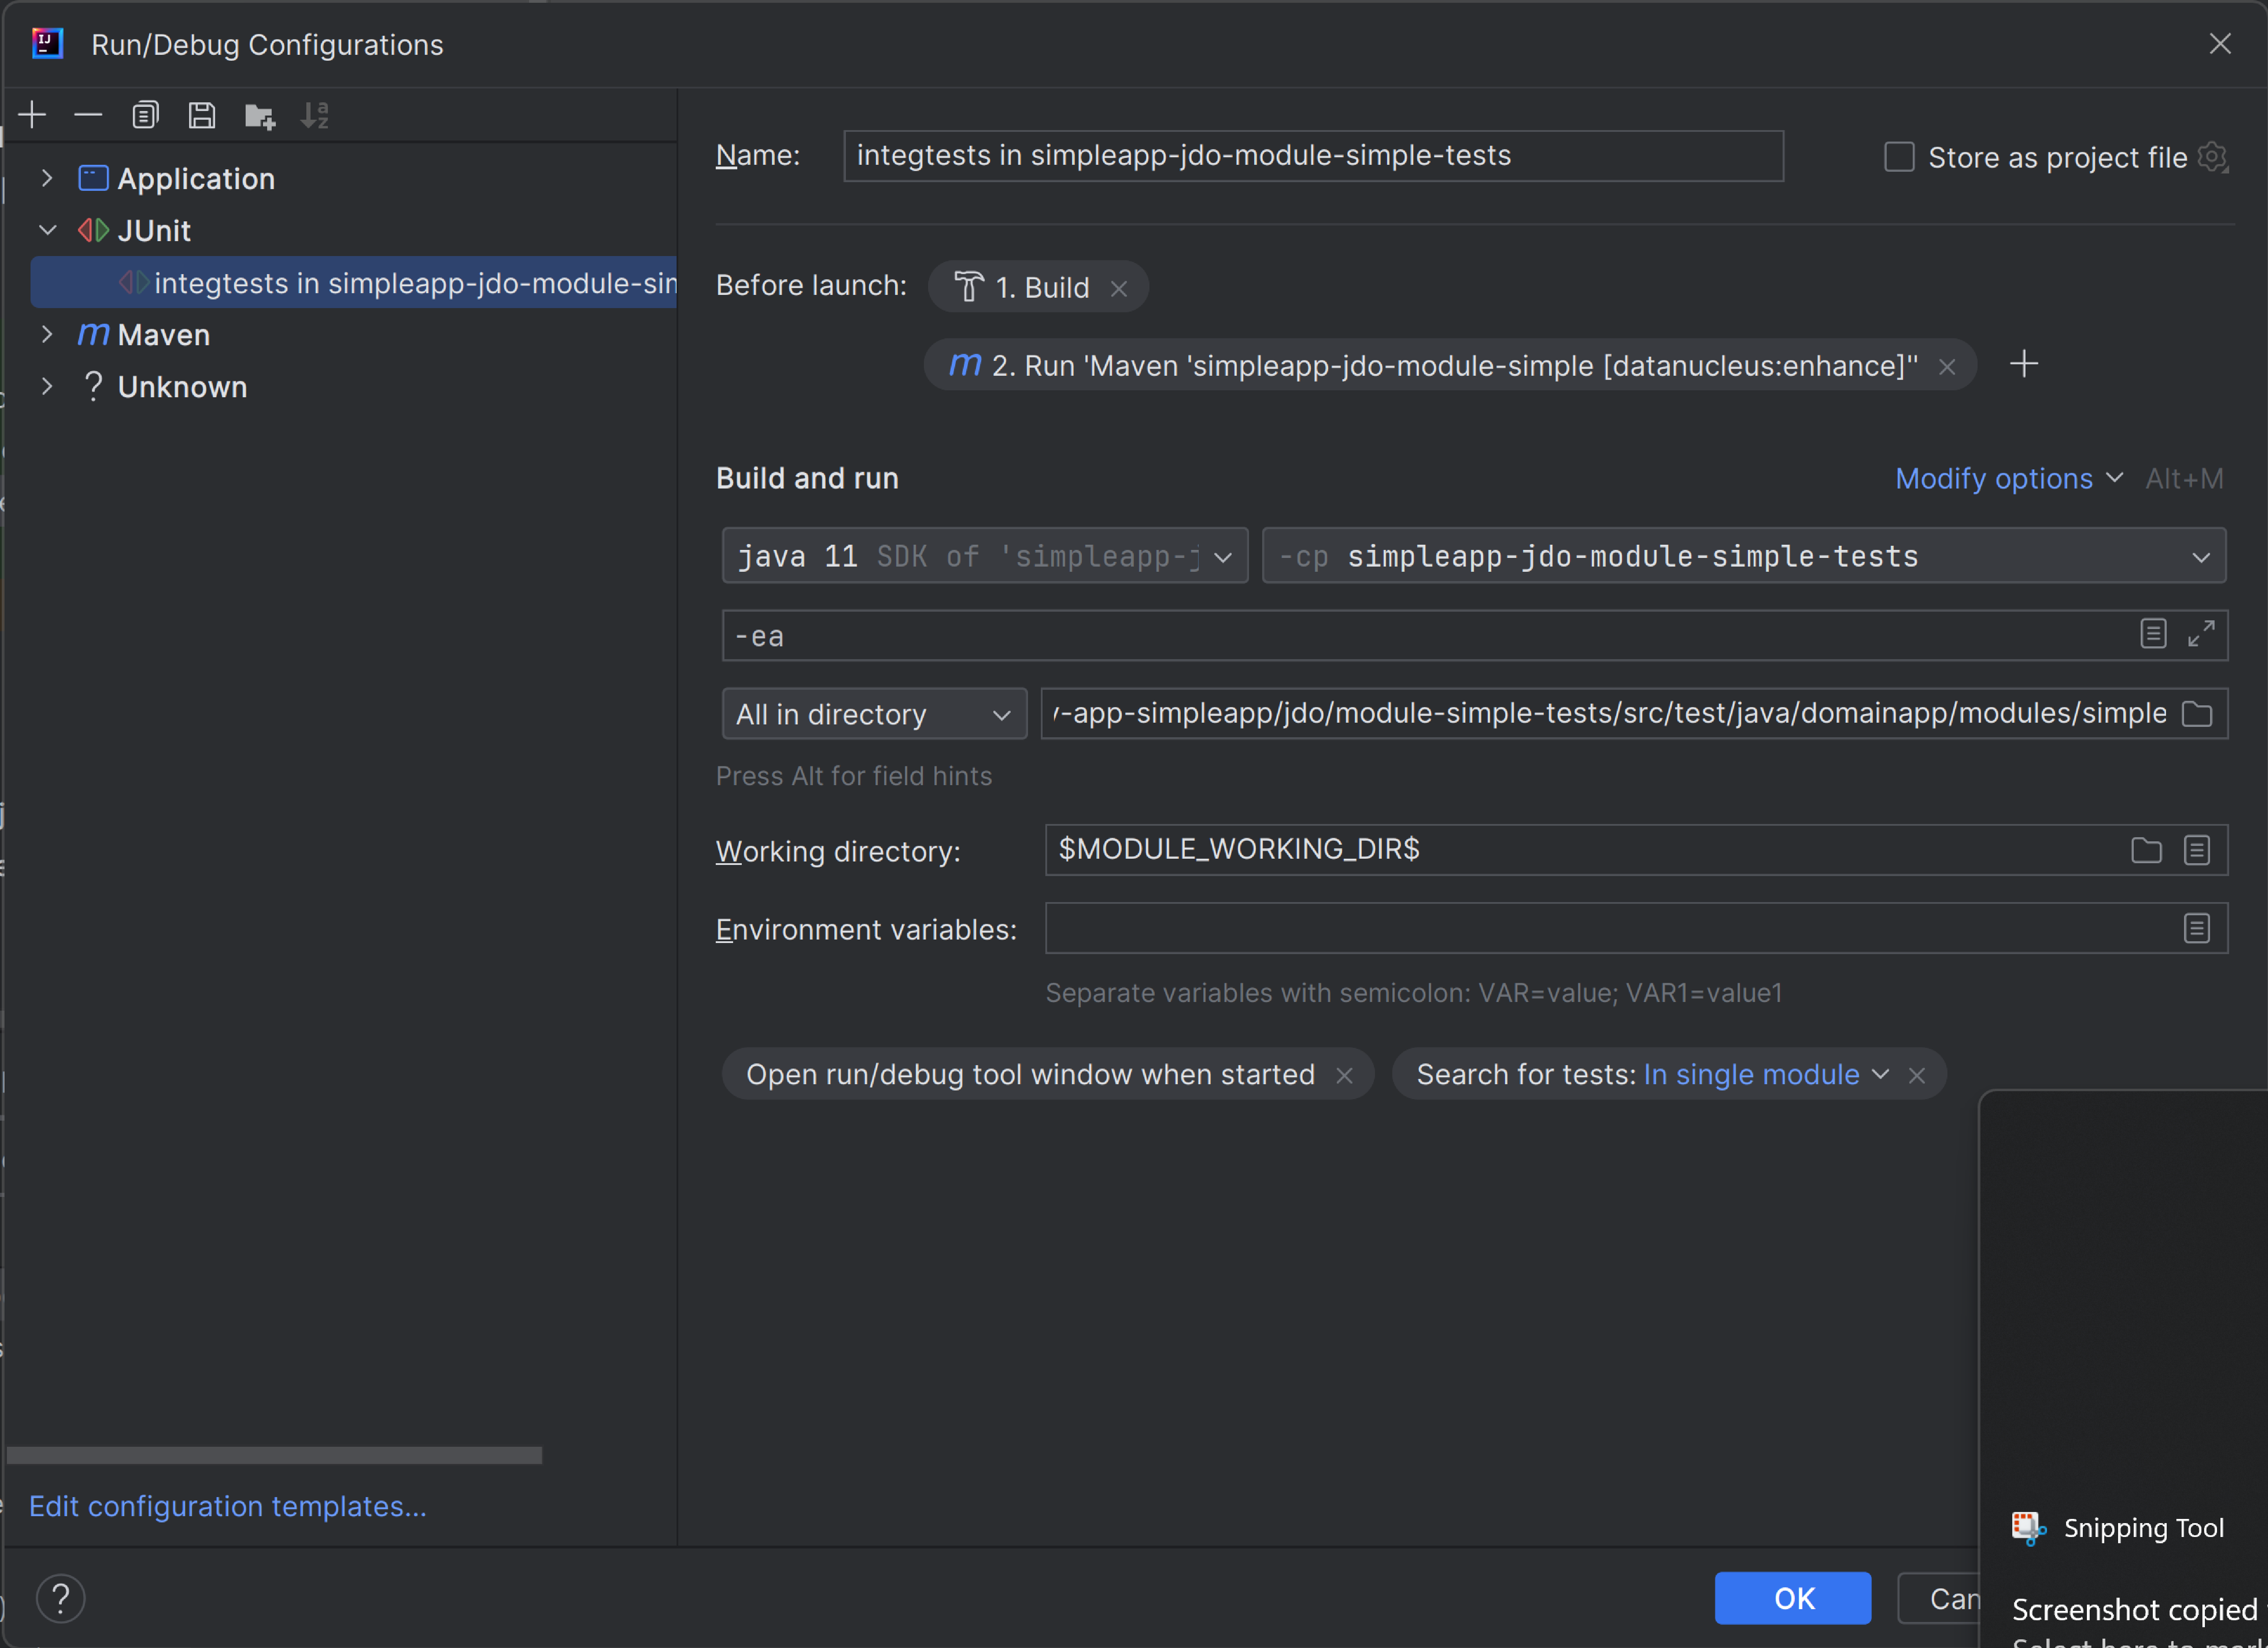The height and width of the screenshot is (1648, 2268).
Task: Enable Store as project file checkbox
Action: pyautogui.click(x=1899, y=157)
